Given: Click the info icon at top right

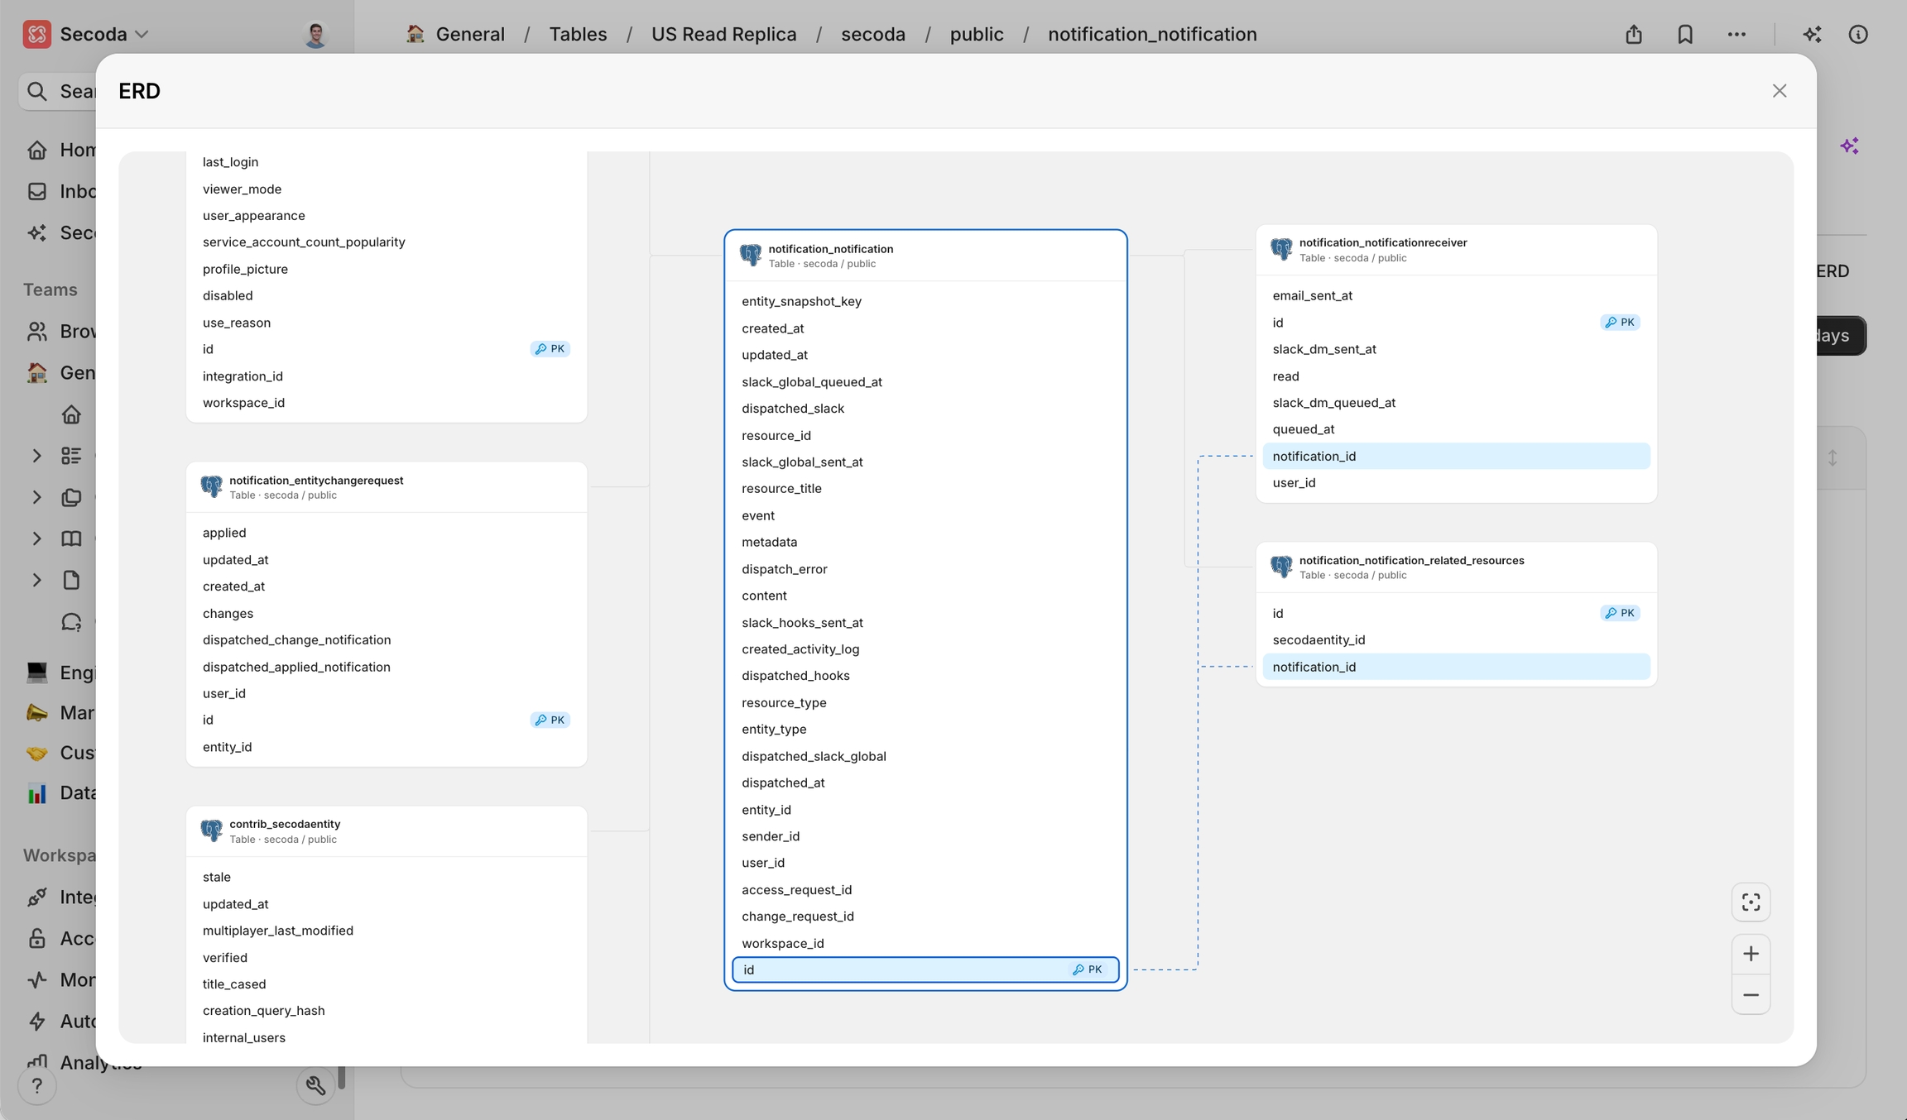Looking at the screenshot, I should 1858,34.
